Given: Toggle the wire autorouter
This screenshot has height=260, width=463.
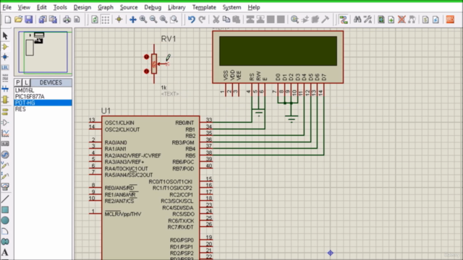Looking at the screenshot, I should coord(344,19).
